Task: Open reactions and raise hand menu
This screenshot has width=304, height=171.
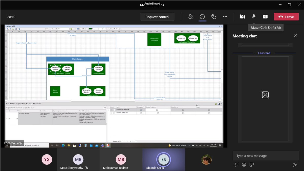Action: coord(214,17)
